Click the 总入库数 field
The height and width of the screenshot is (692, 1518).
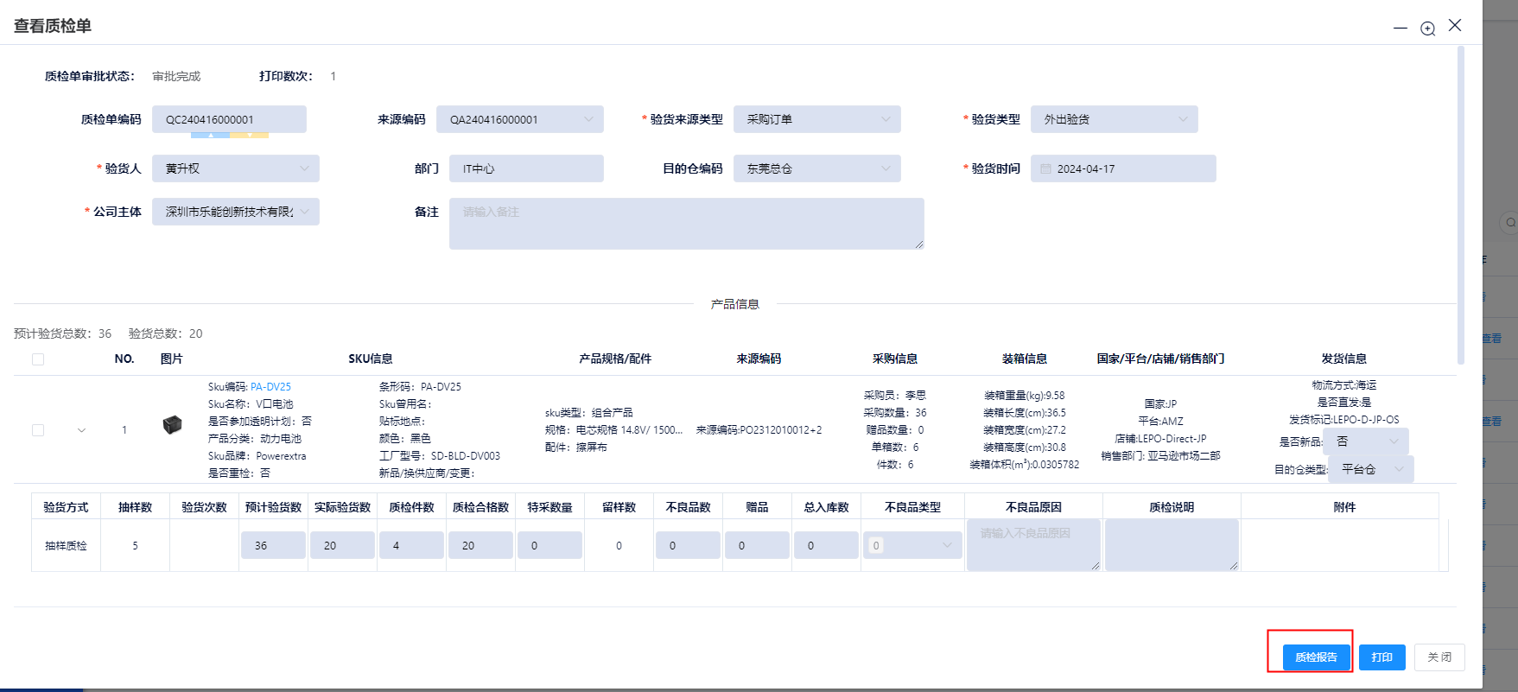826,545
